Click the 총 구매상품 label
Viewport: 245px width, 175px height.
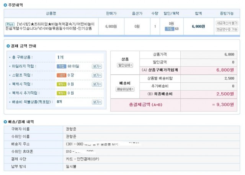point(22,57)
